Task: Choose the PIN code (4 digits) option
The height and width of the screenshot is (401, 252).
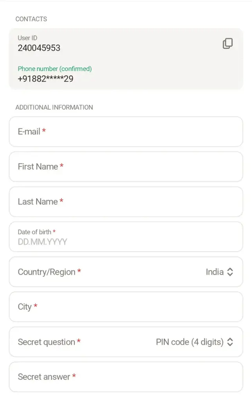Action: point(190,342)
